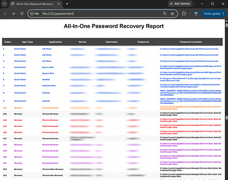The width and height of the screenshot is (228, 180).
Task: Click Chrome Dev Login Data path
Action: tap(191, 175)
